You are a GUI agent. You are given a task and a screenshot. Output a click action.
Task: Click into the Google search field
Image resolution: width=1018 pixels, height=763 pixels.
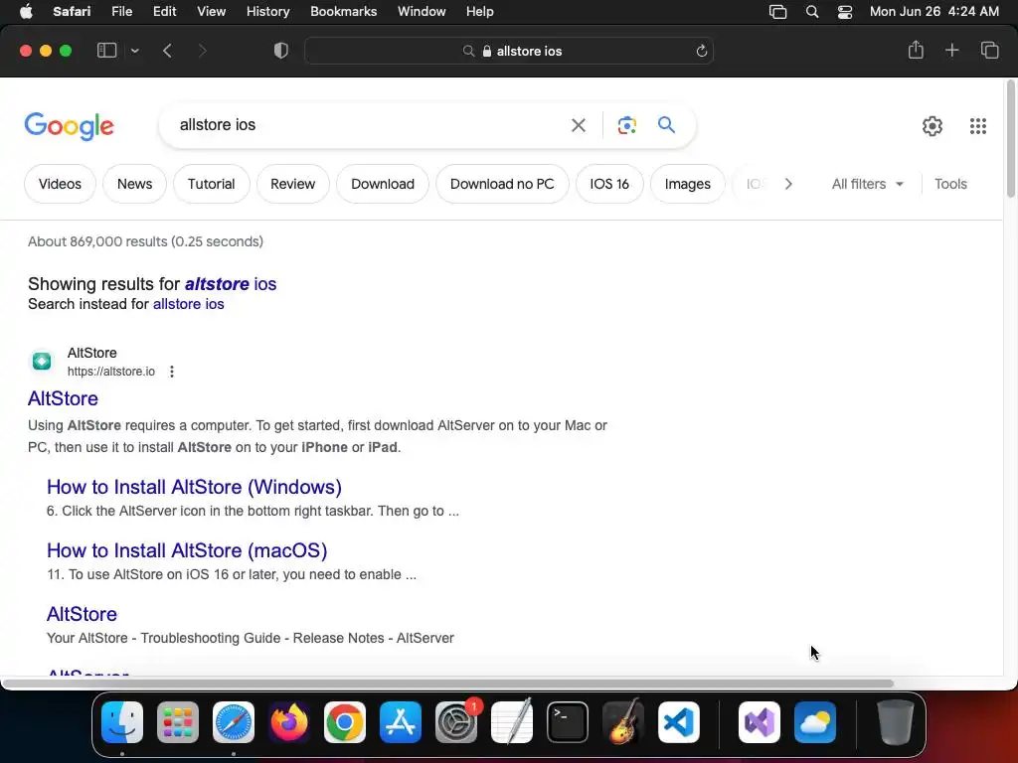(370, 124)
